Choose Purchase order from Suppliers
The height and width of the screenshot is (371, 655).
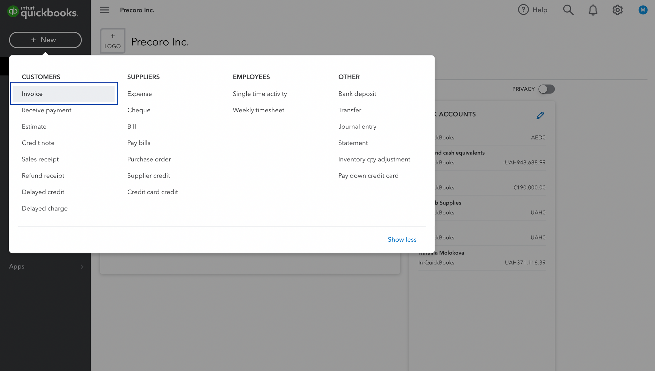pos(149,159)
